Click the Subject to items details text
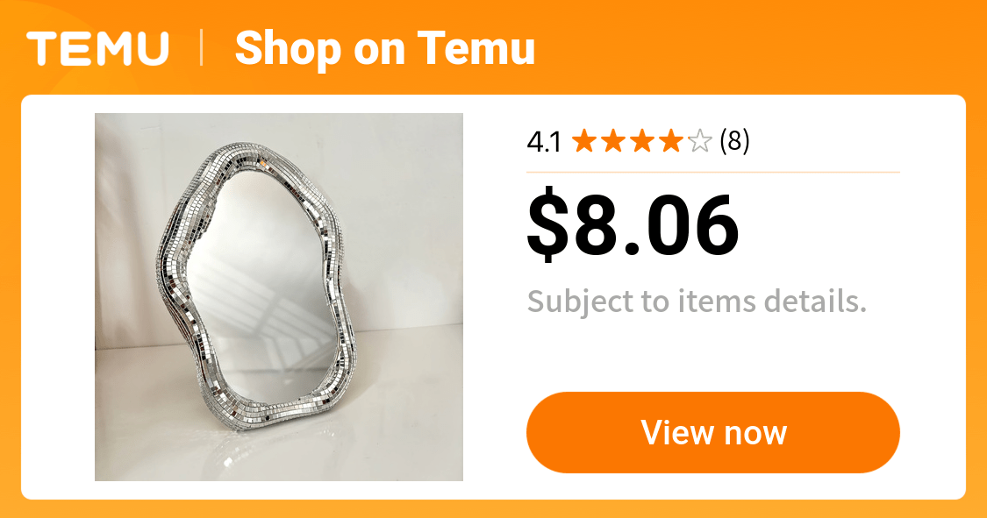987x518 pixels. (x=697, y=302)
